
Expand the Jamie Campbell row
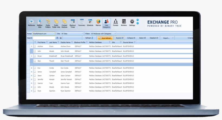pos(31,72)
